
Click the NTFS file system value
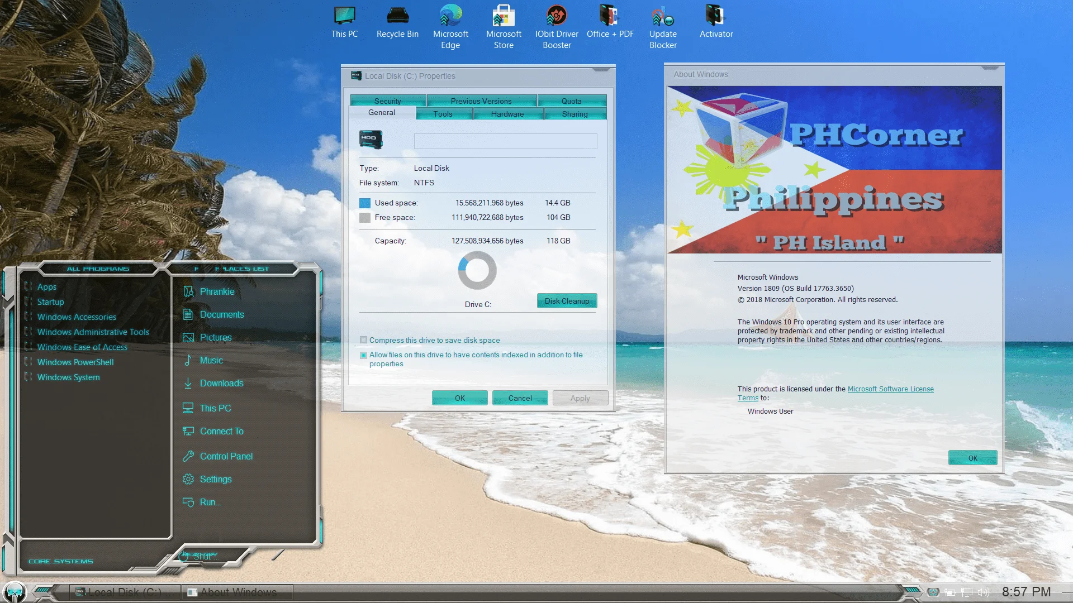[424, 183]
